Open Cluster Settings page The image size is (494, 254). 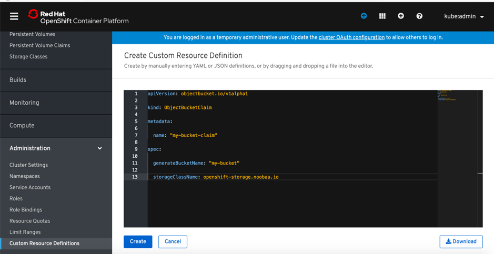28,165
